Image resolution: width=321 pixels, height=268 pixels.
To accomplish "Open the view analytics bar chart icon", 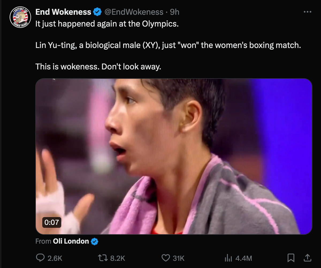I will (x=228, y=258).
